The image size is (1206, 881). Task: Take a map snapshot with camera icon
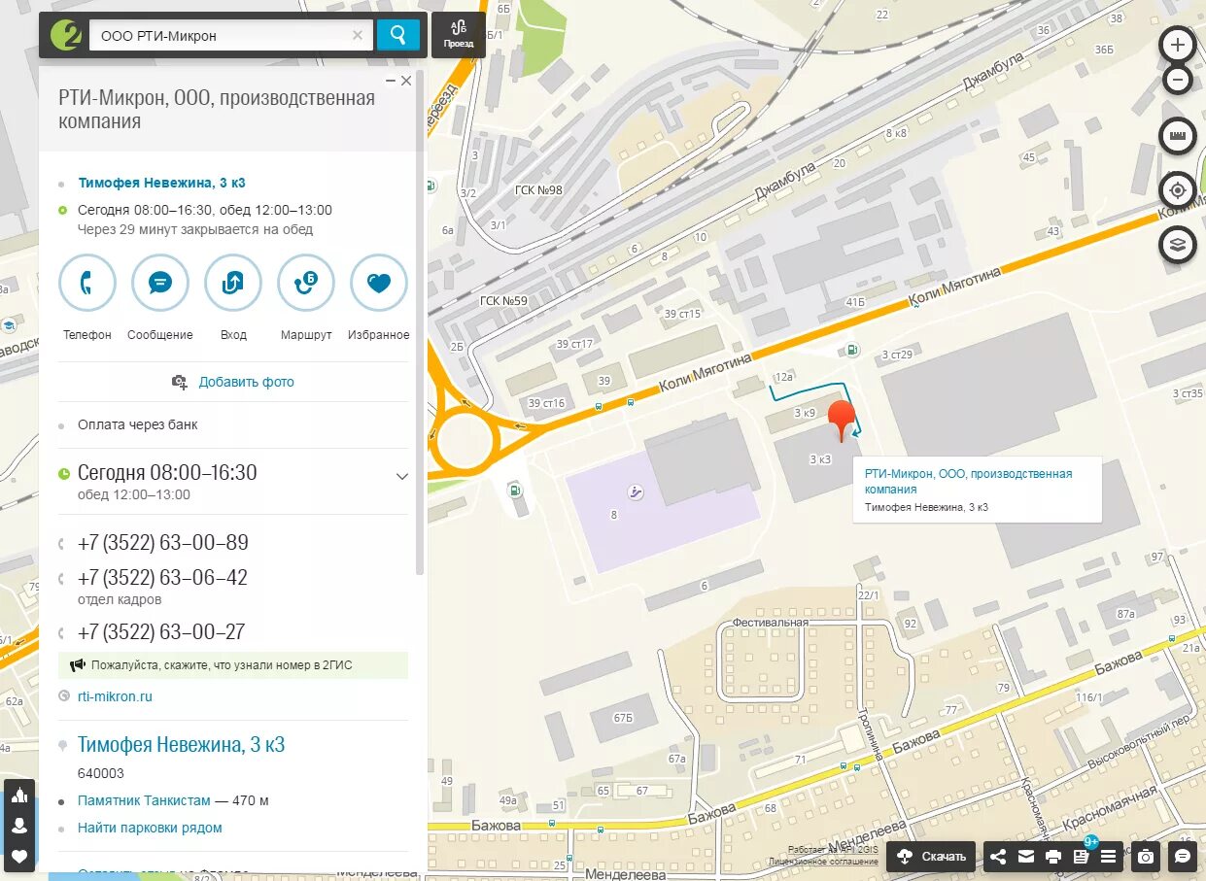[1147, 856]
